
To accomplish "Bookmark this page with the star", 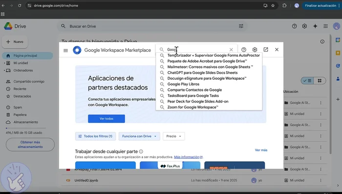I will [273, 6].
